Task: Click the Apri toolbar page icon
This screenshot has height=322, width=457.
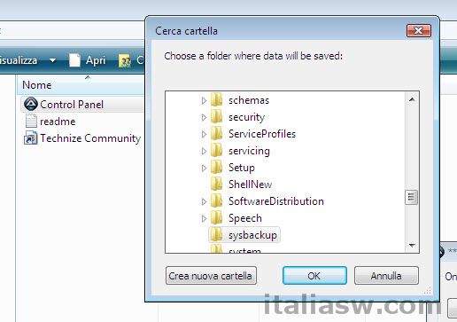Action: click(x=74, y=60)
